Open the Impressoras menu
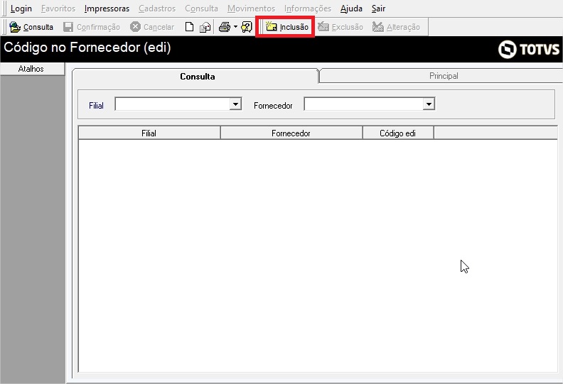The image size is (563, 384). click(x=107, y=9)
